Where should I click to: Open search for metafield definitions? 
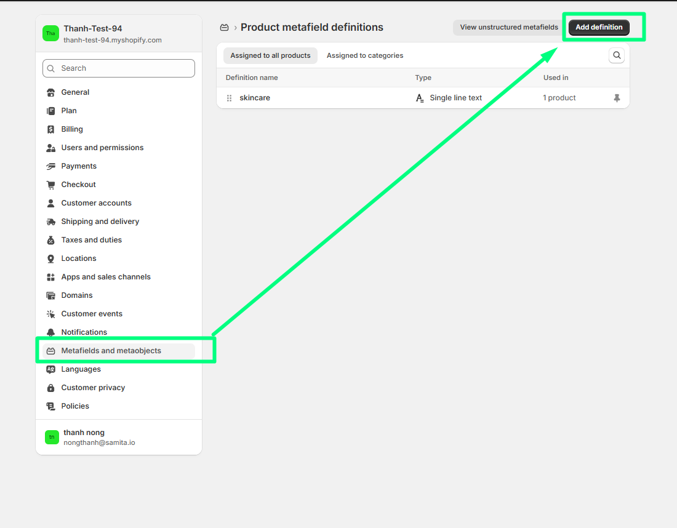[617, 56]
